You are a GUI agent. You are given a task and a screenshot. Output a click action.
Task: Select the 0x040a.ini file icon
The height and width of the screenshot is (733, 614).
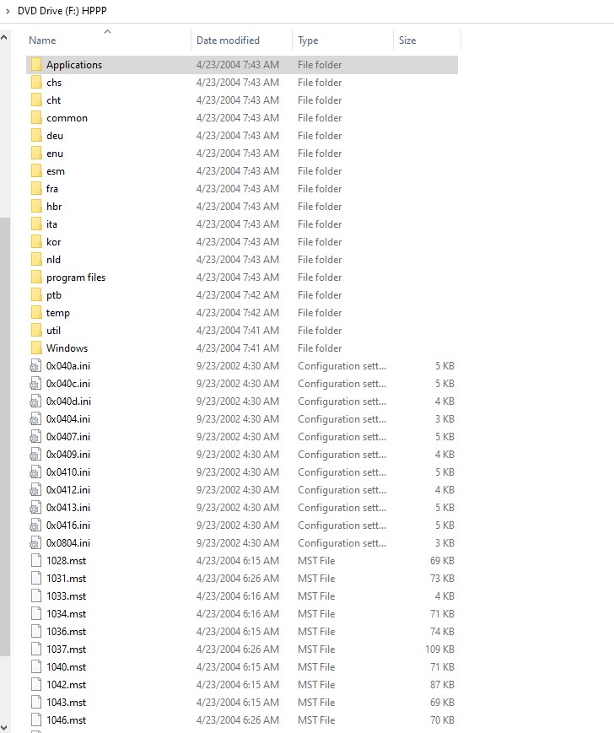coord(35,366)
